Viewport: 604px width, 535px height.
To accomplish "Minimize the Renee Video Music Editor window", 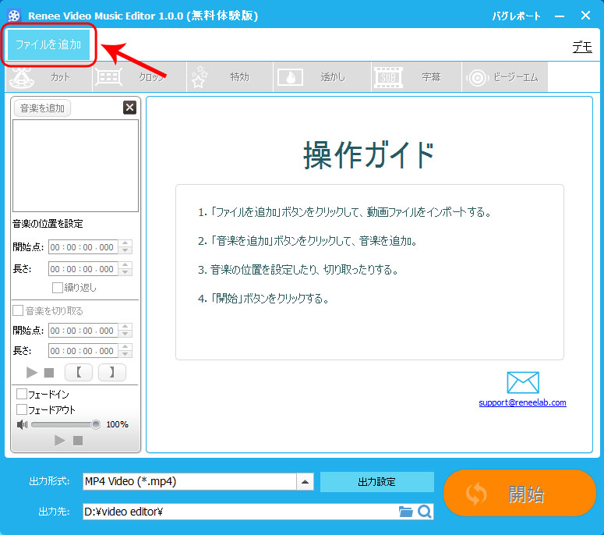I will click(560, 16).
